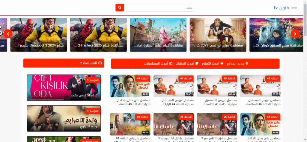Image resolution: width=307 pixels, height=142 pixels.
Task: Select the أحدث الأفلام tab
Action: (213, 64)
